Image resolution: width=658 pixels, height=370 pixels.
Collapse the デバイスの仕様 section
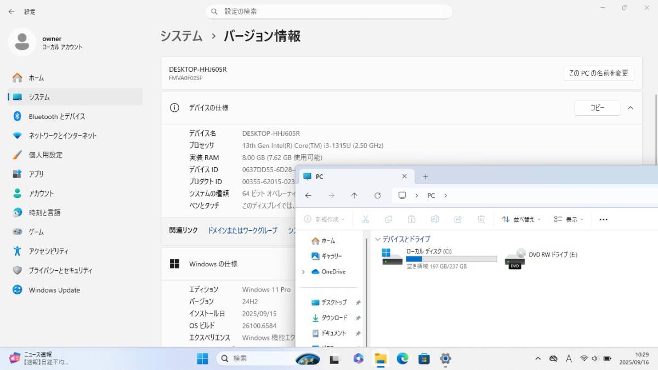pos(630,108)
